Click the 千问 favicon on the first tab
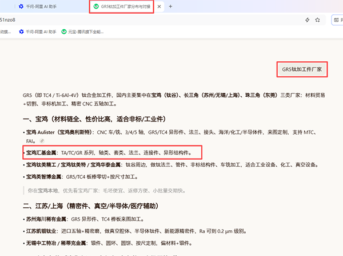 pos(21,6)
